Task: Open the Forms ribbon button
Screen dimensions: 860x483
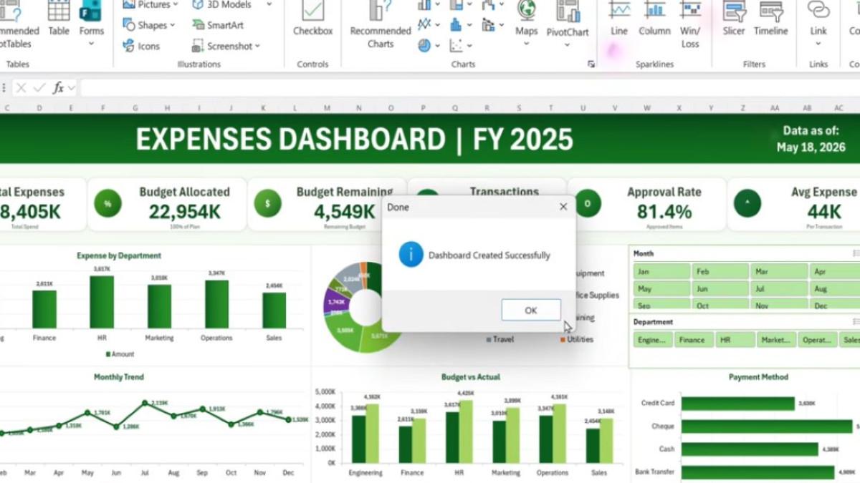Action: click(91, 21)
